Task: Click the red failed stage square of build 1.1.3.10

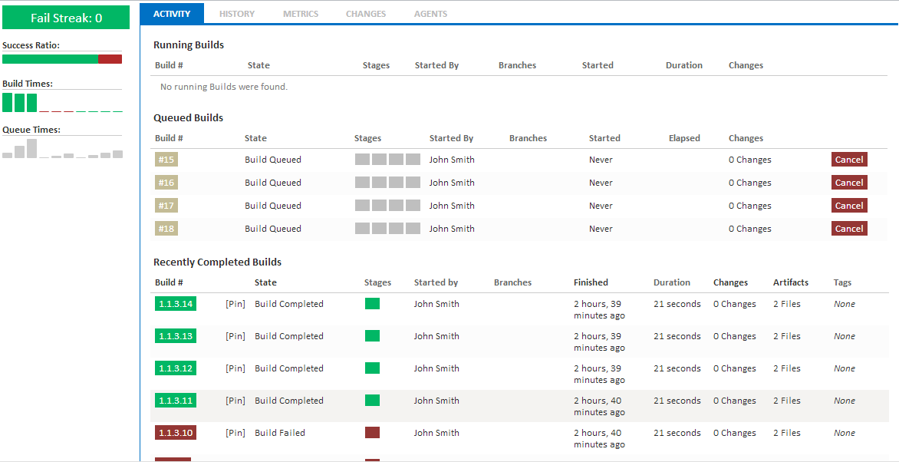Action: coord(372,433)
